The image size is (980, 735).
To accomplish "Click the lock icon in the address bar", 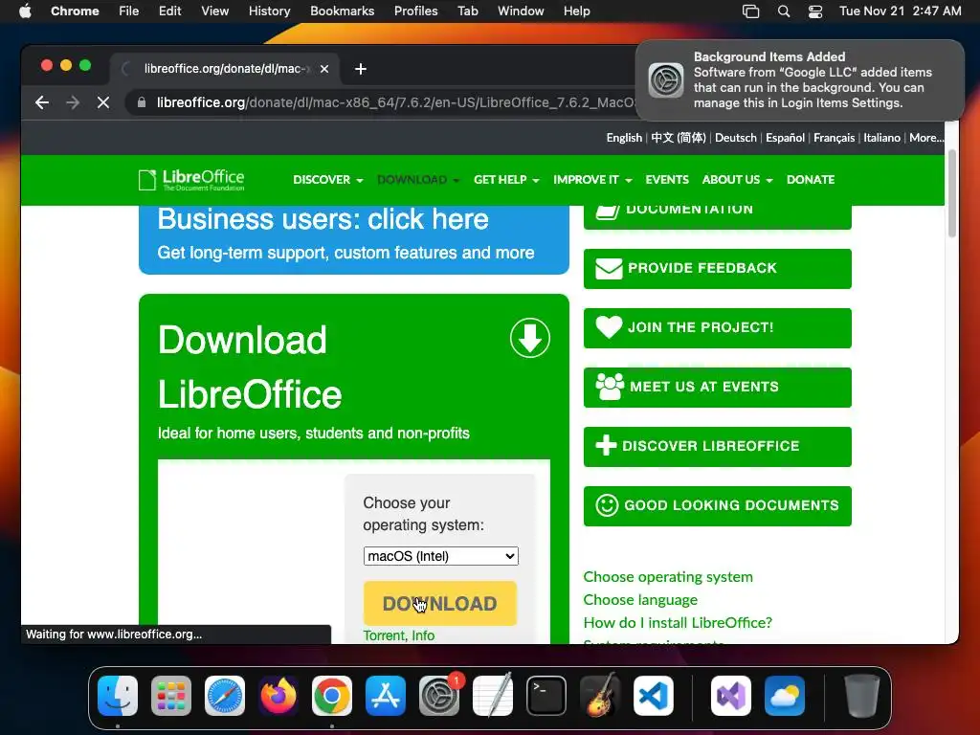I will point(142,102).
